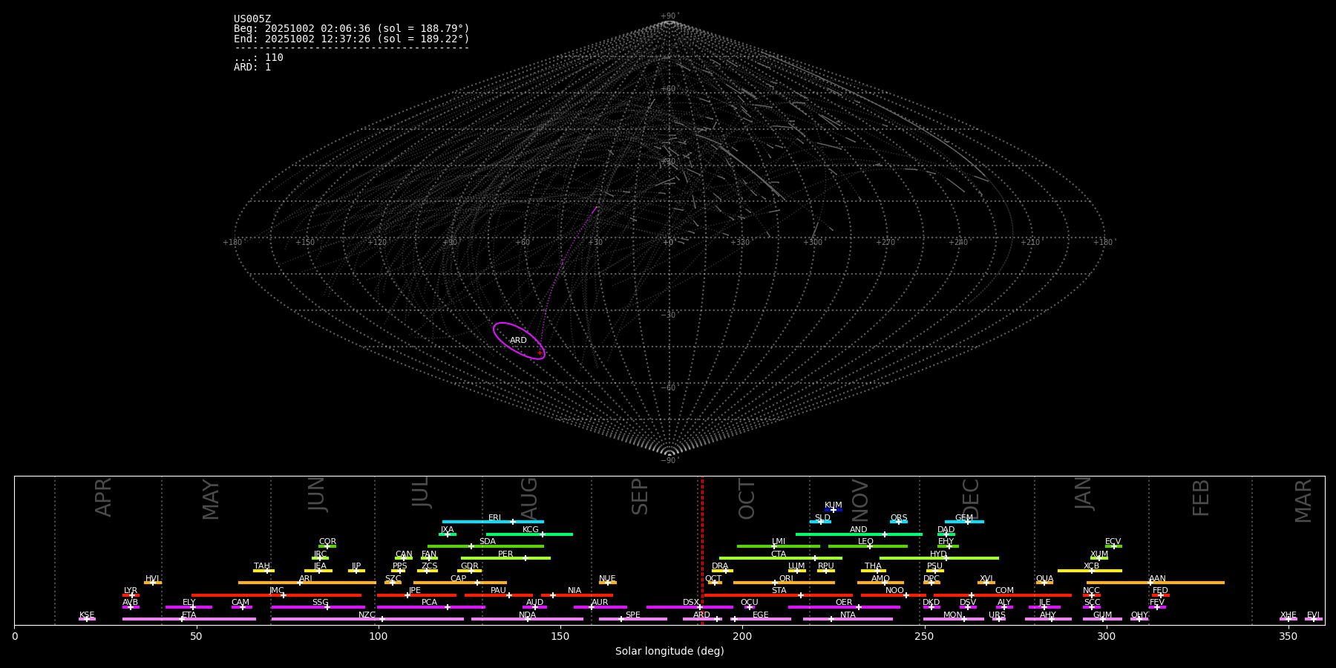Click the ECV shower label
1336x668 pixels.
pos(1113,542)
